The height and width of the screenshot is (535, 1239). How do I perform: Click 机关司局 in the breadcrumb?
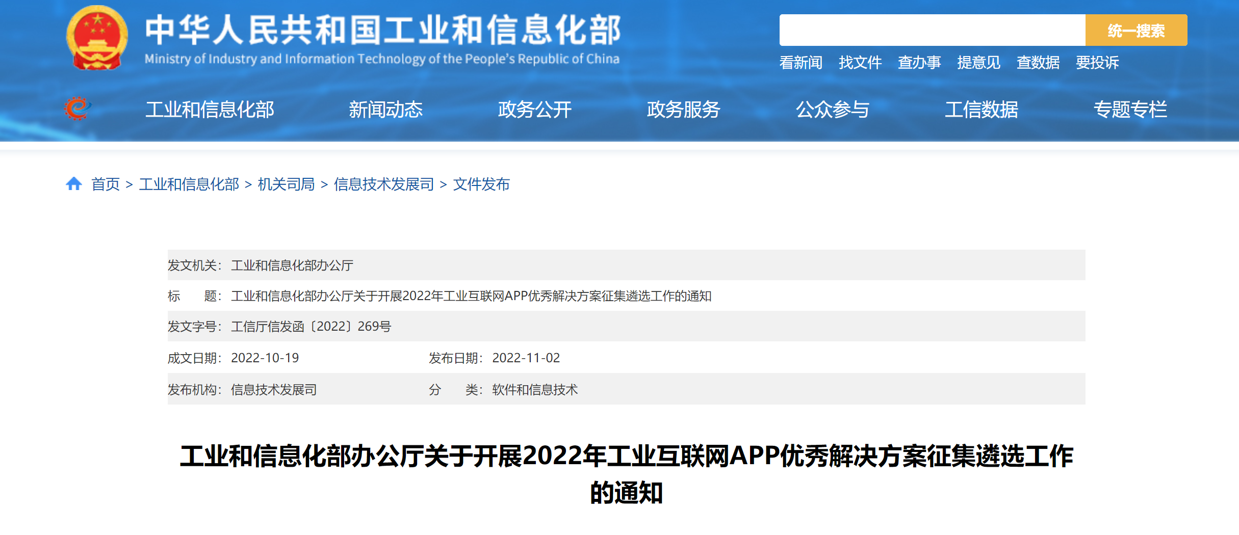pos(287,184)
